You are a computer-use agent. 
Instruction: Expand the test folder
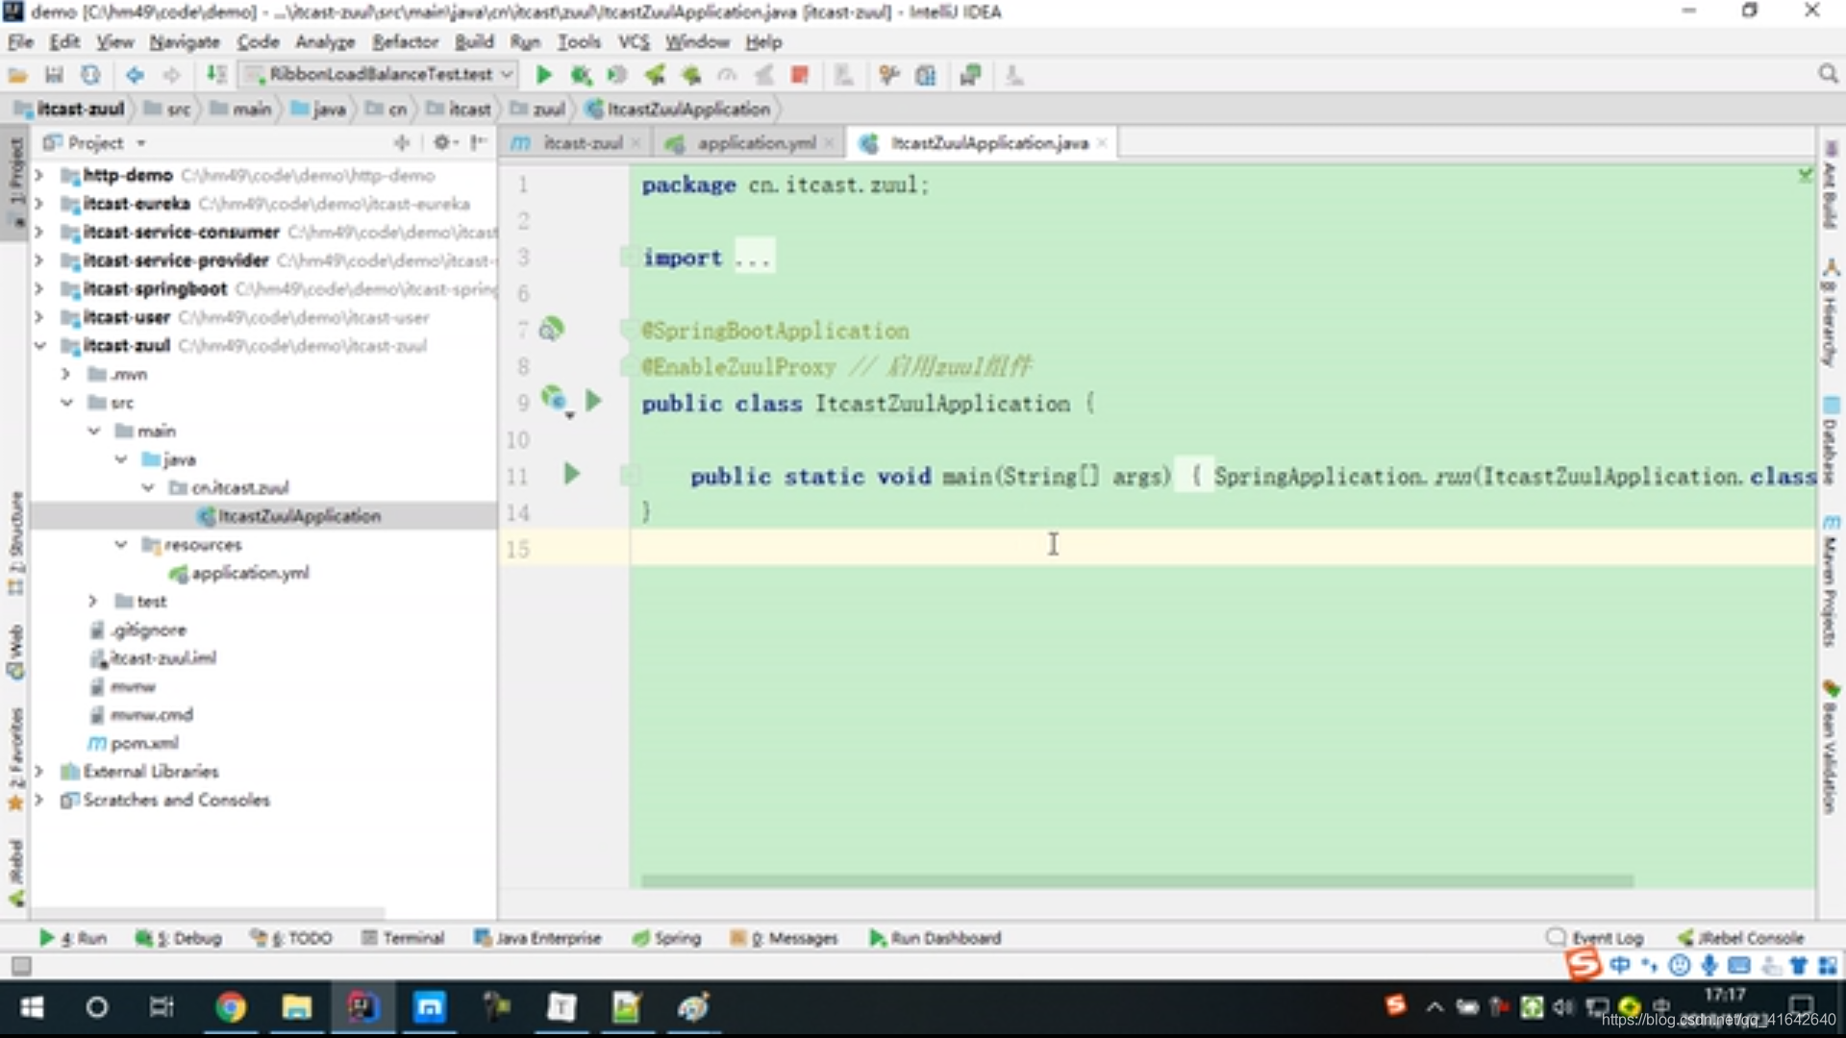(92, 601)
